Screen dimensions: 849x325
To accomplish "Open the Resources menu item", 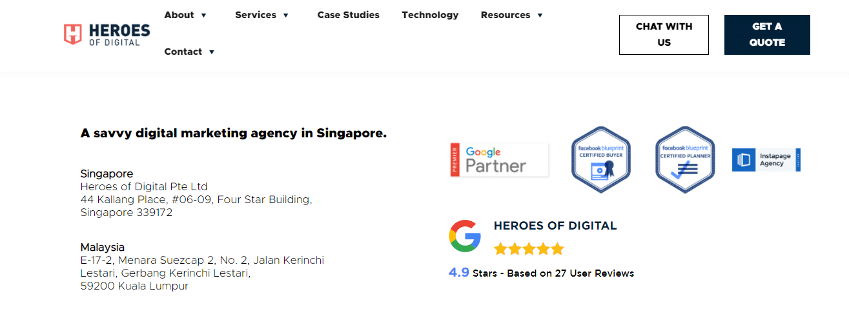I will (x=506, y=15).
